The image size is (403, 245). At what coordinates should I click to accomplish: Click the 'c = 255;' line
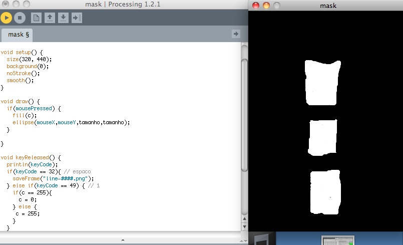coord(28,213)
